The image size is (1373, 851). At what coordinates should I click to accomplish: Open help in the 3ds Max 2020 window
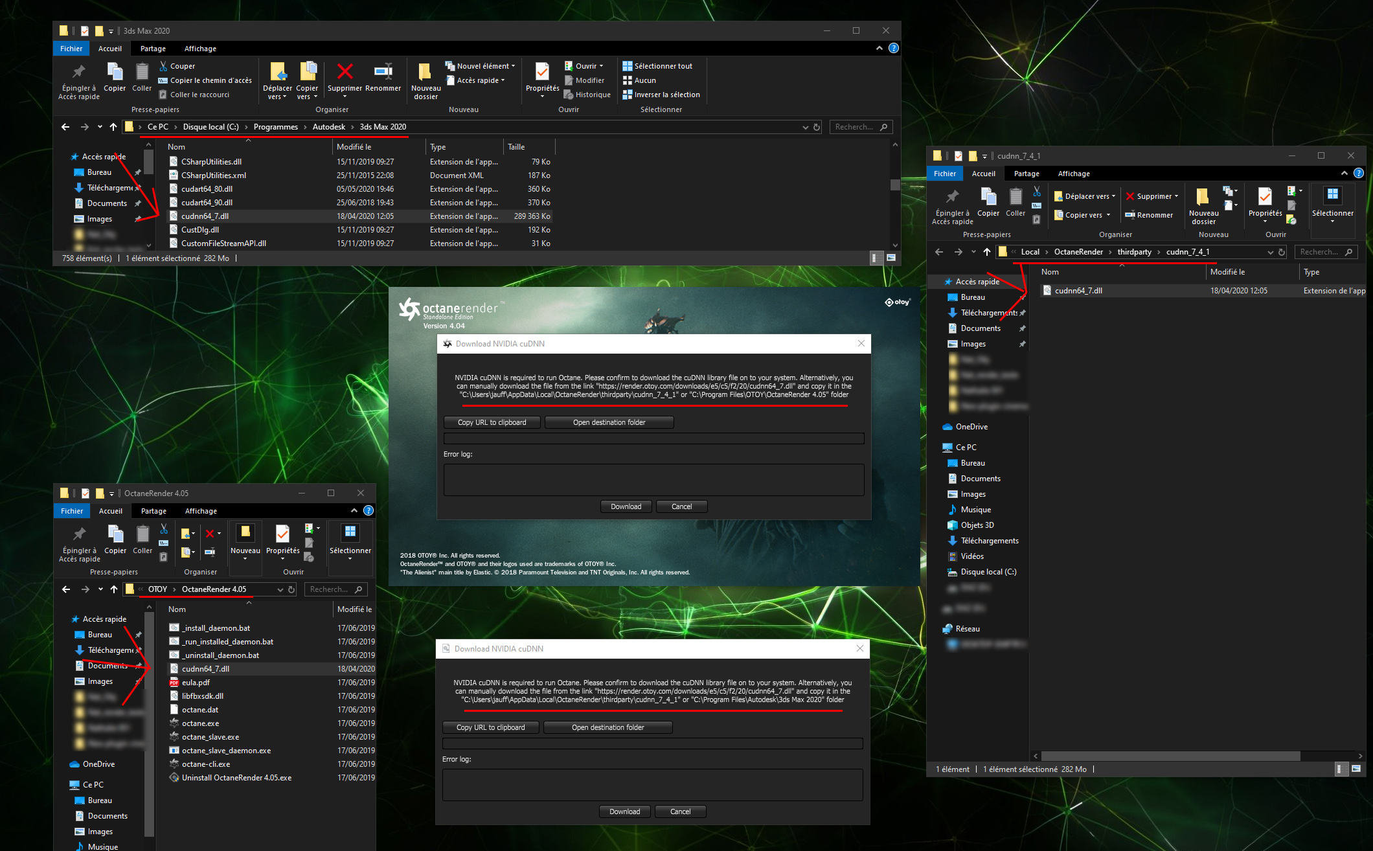894,48
